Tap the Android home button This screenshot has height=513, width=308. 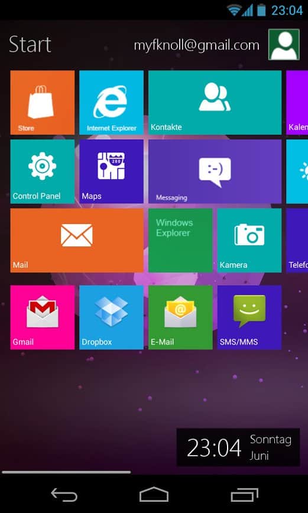pos(154,494)
